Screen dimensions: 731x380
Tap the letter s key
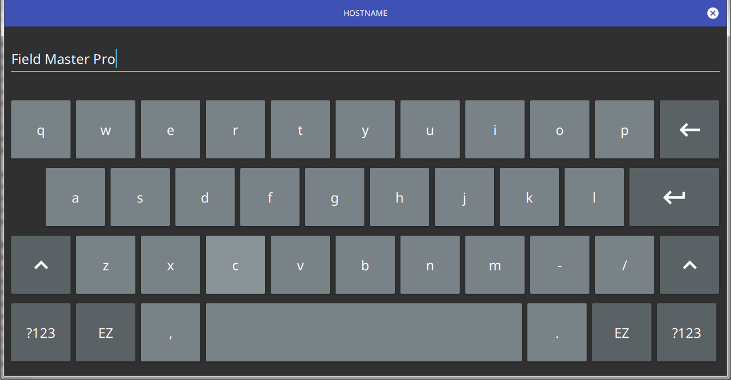pos(140,197)
